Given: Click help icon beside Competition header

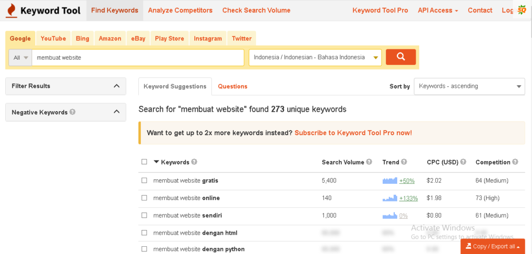Looking at the screenshot, I should point(515,162).
